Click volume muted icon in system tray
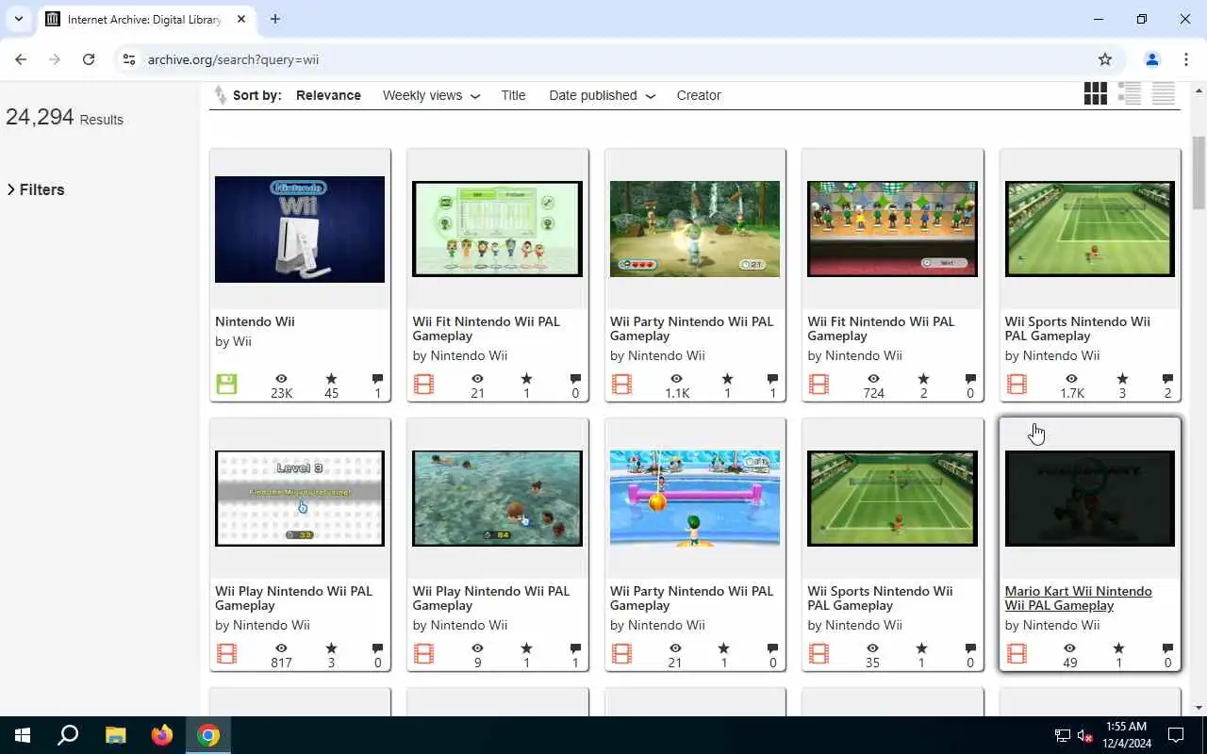The width and height of the screenshot is (1207, 754). click(1085, 735)
